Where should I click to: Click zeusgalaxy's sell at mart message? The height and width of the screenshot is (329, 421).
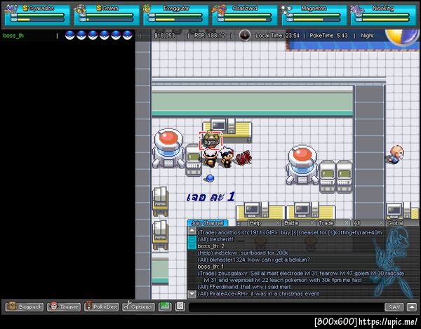tap(301, 276)
